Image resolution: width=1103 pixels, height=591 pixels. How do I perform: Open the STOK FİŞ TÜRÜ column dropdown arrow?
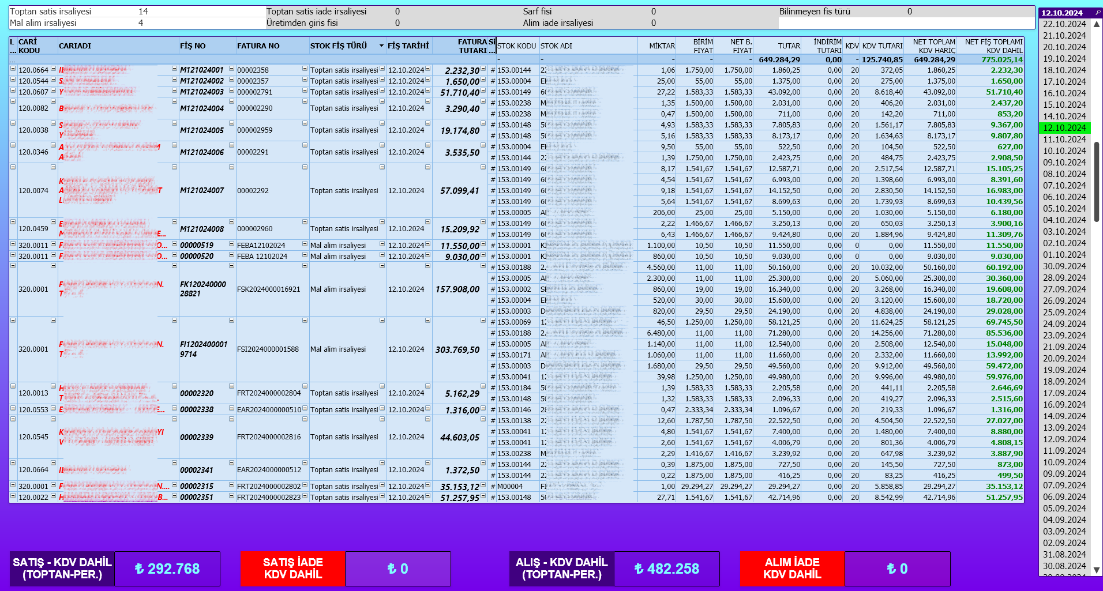coord(381,46)
